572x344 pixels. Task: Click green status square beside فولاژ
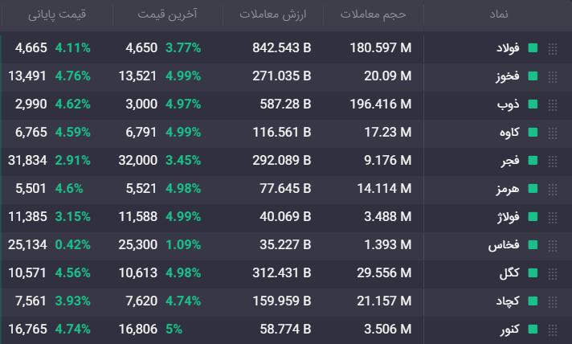click(x=533, y=217)
